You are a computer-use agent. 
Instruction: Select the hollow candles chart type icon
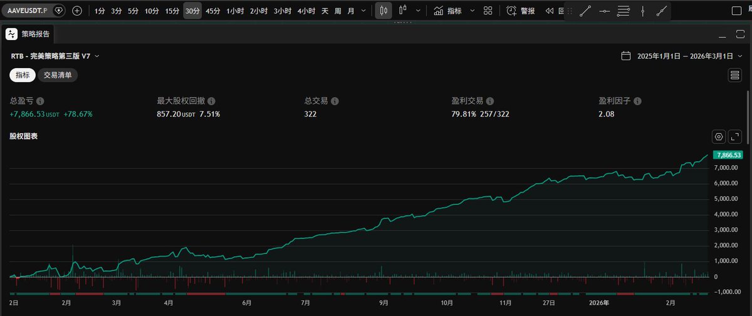[403, 11]
